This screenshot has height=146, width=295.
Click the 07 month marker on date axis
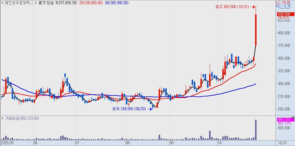[77, 143]
